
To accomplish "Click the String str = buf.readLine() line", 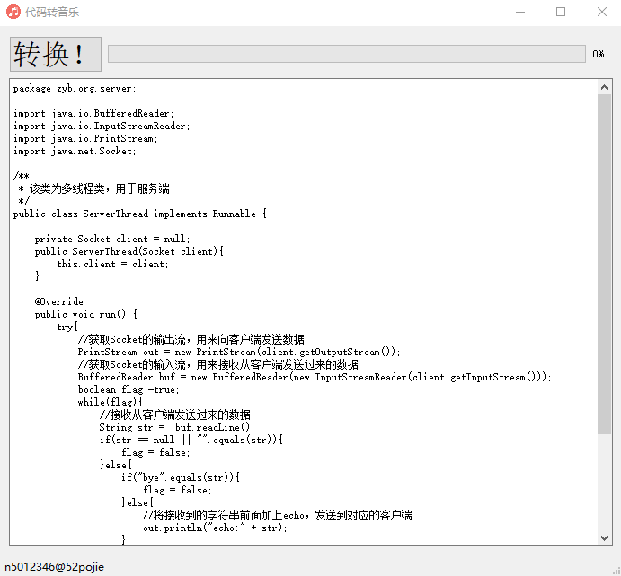I will click(177, 428).
